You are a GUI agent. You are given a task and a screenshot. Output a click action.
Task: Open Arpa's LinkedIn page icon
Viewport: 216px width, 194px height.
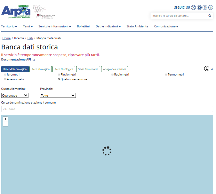(211, 7)
